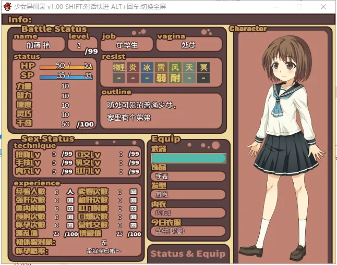This screenshot has width=337, height=265.
Task: Click the Equip panel heading
Action: [x=166, y=139]
